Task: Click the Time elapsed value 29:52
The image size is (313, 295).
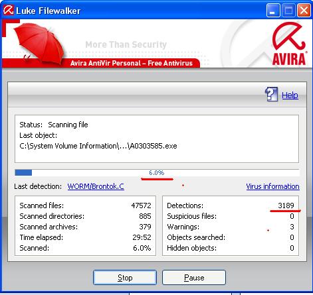Action: coord(142,237)
